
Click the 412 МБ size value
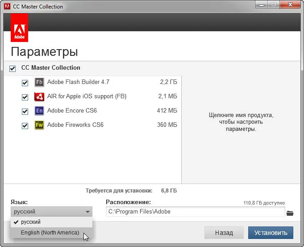(167, 110)
